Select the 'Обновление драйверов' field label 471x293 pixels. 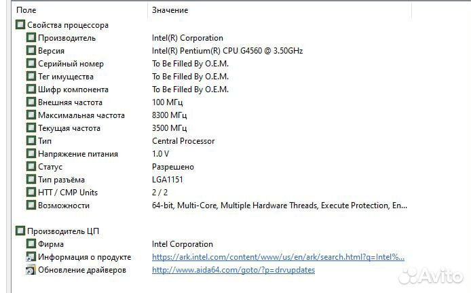[x=82, y=270]
